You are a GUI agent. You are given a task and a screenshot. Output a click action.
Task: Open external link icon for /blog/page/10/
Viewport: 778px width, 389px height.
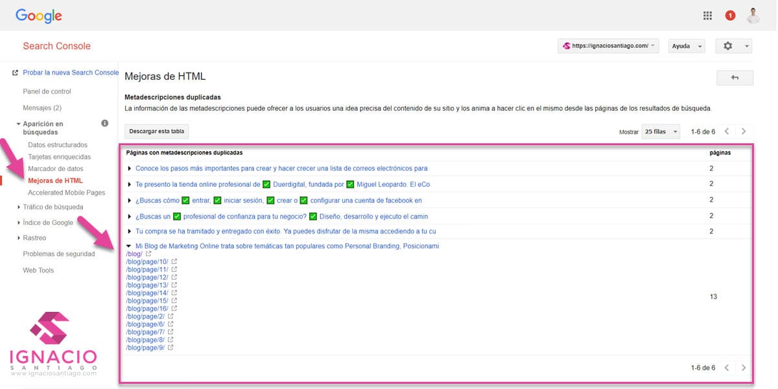[174, 262]
